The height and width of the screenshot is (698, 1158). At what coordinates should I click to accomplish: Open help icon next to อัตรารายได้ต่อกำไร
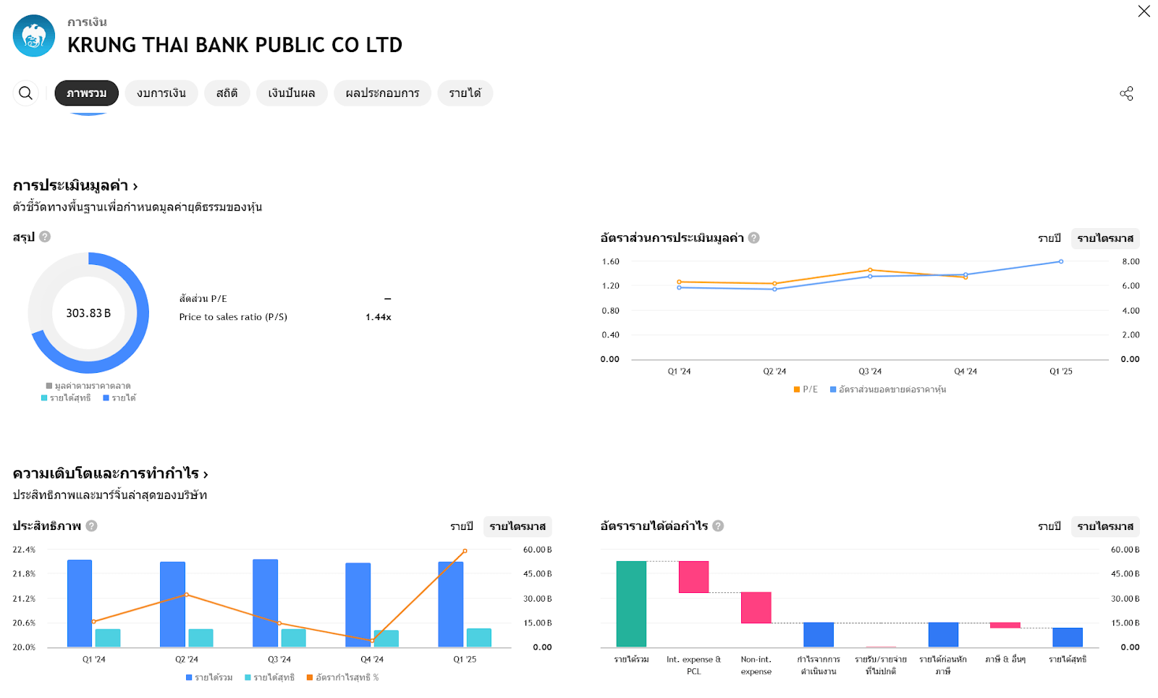click(x=718, y=526)
